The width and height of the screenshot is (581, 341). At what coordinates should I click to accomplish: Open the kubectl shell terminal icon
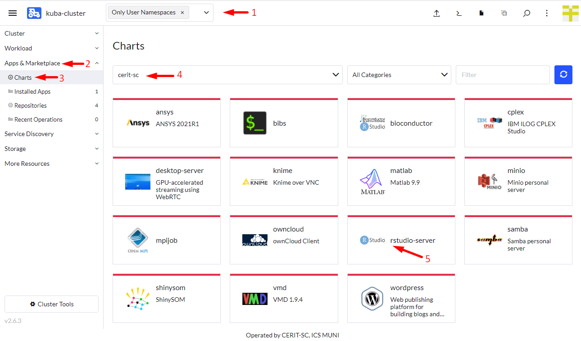pyautogui.click(x=458, y=13)
